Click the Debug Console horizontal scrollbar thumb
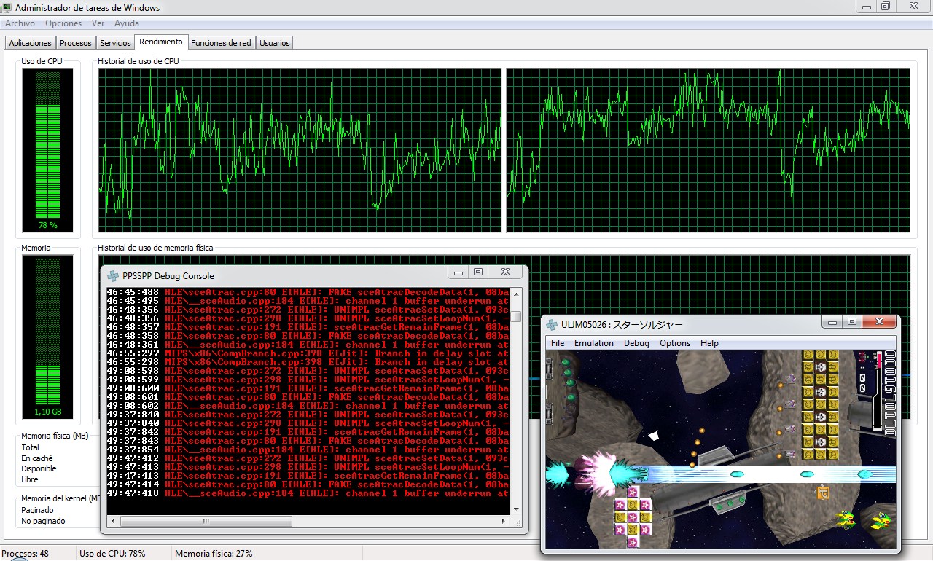The width and height of the screenshot is (933, 561). (206, 522)
